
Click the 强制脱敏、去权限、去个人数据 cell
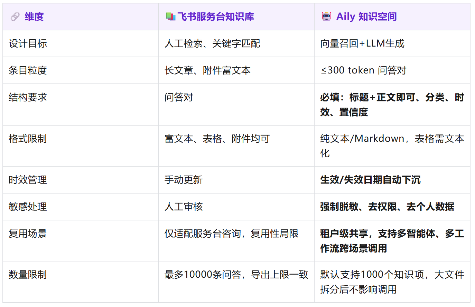click(x=387, y=207)
